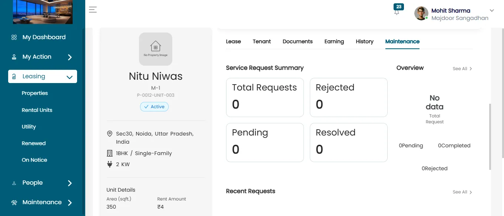This screenshot has width=504, height=216.
Task: Select the Maintenance tab
Action: click(x=402, y=41)
